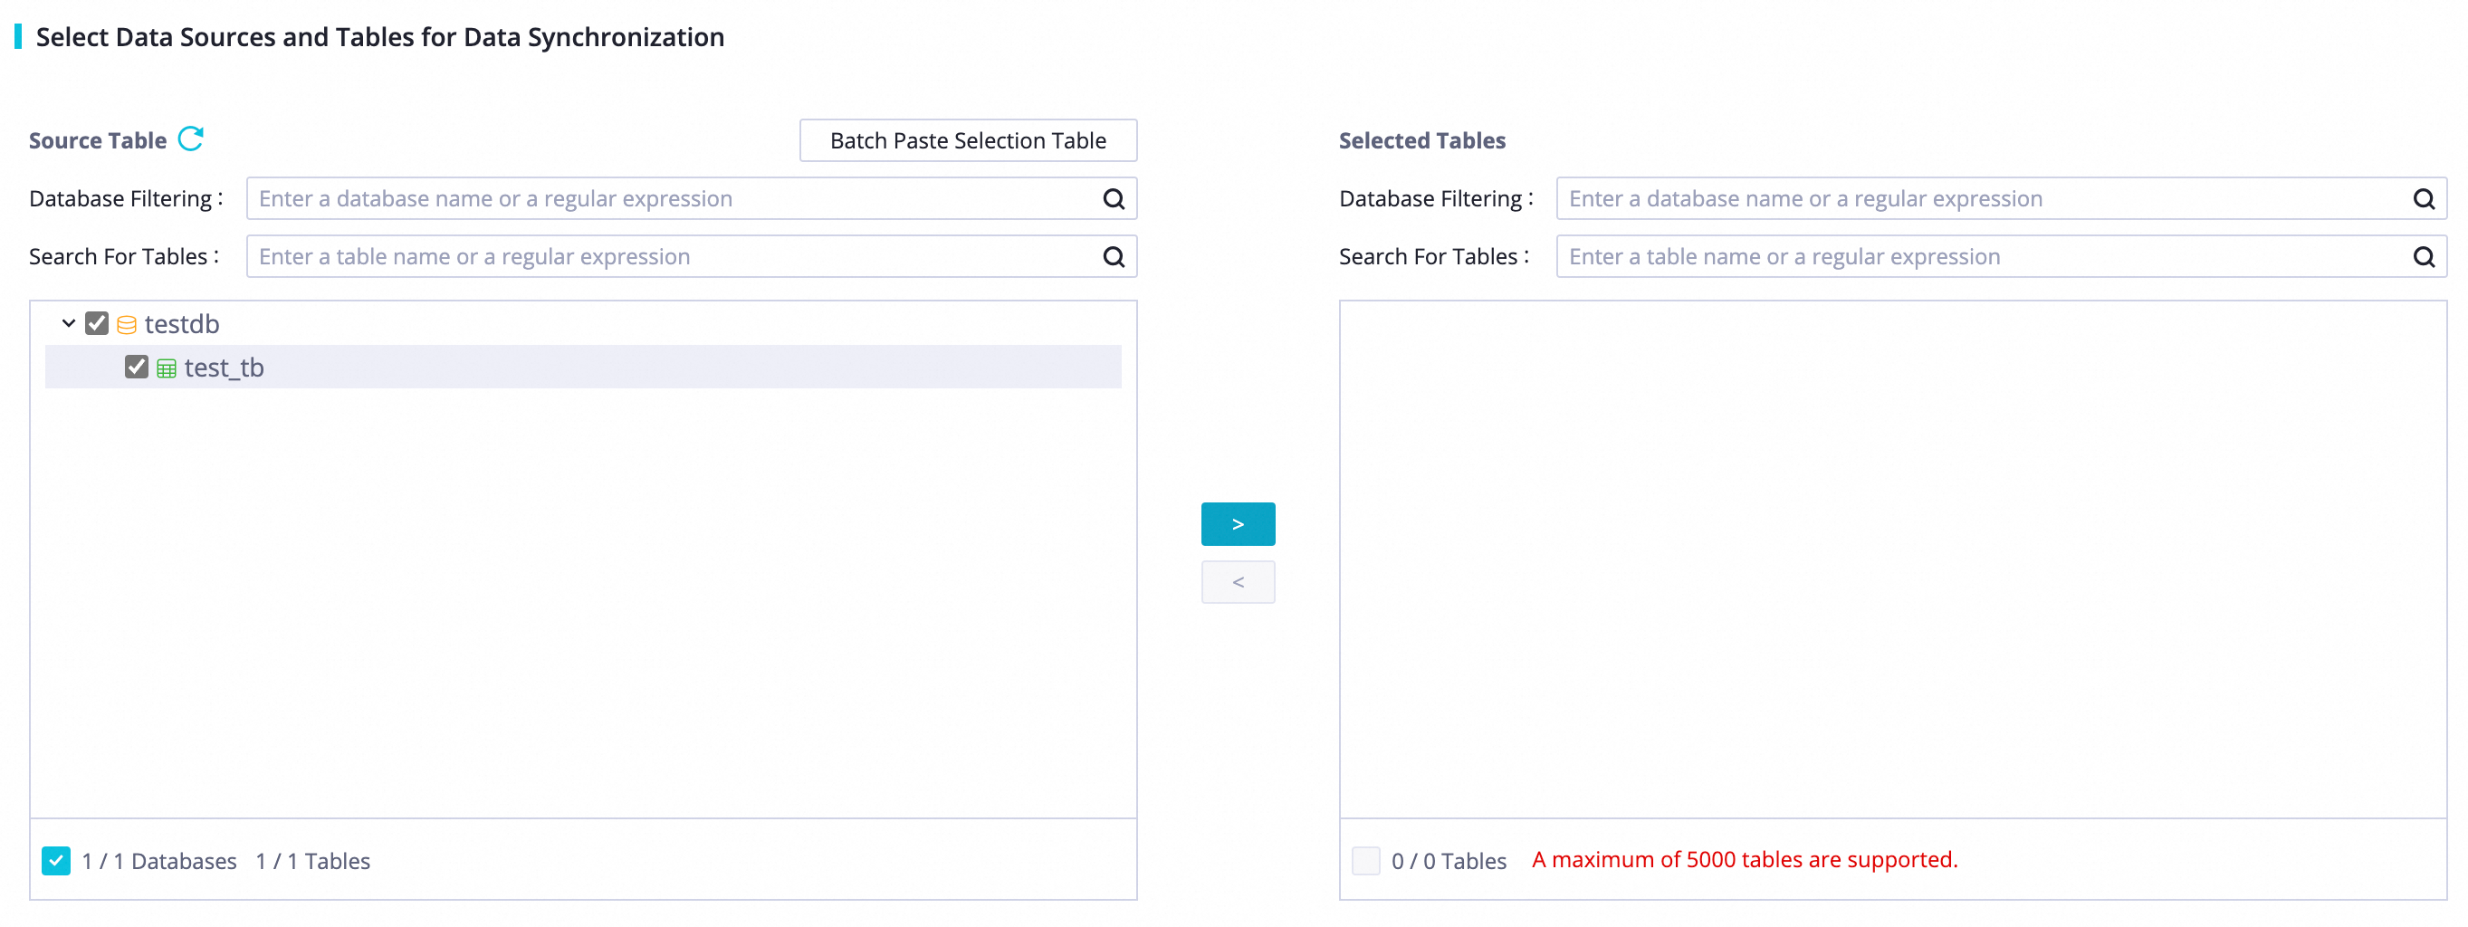Screen dimensions: 2468x927
Task: Click search icon in Selected Tables table search
Action: [x=2423, y=257]
